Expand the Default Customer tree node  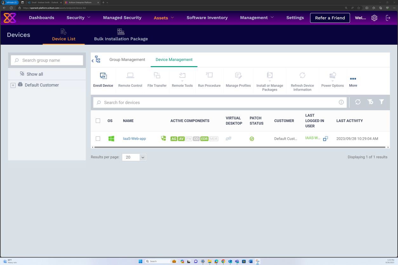13,85
